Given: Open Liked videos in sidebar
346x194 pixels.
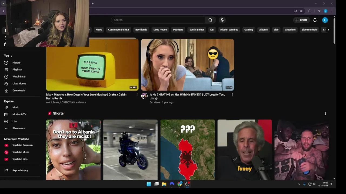Looking at the screenshot, I should (x=19, y=84).
